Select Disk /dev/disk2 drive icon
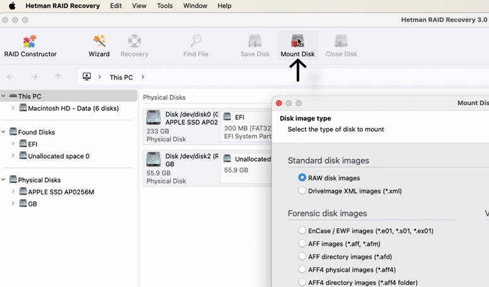 (x=153, y=160)
